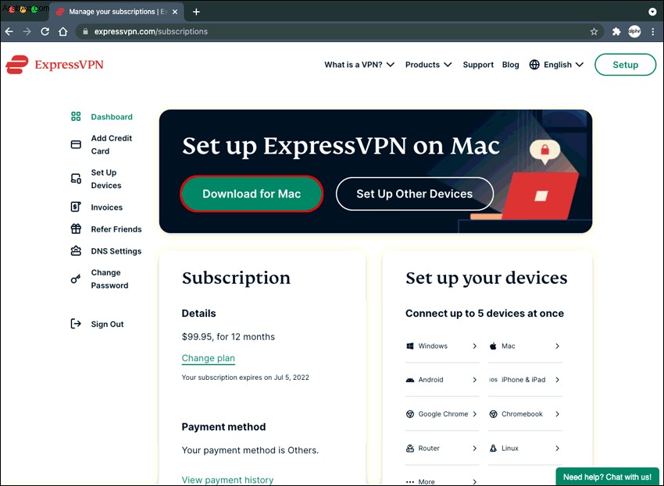Click the tab search down-arrow button
Screen dimensions: 664x486
point(652,12)
